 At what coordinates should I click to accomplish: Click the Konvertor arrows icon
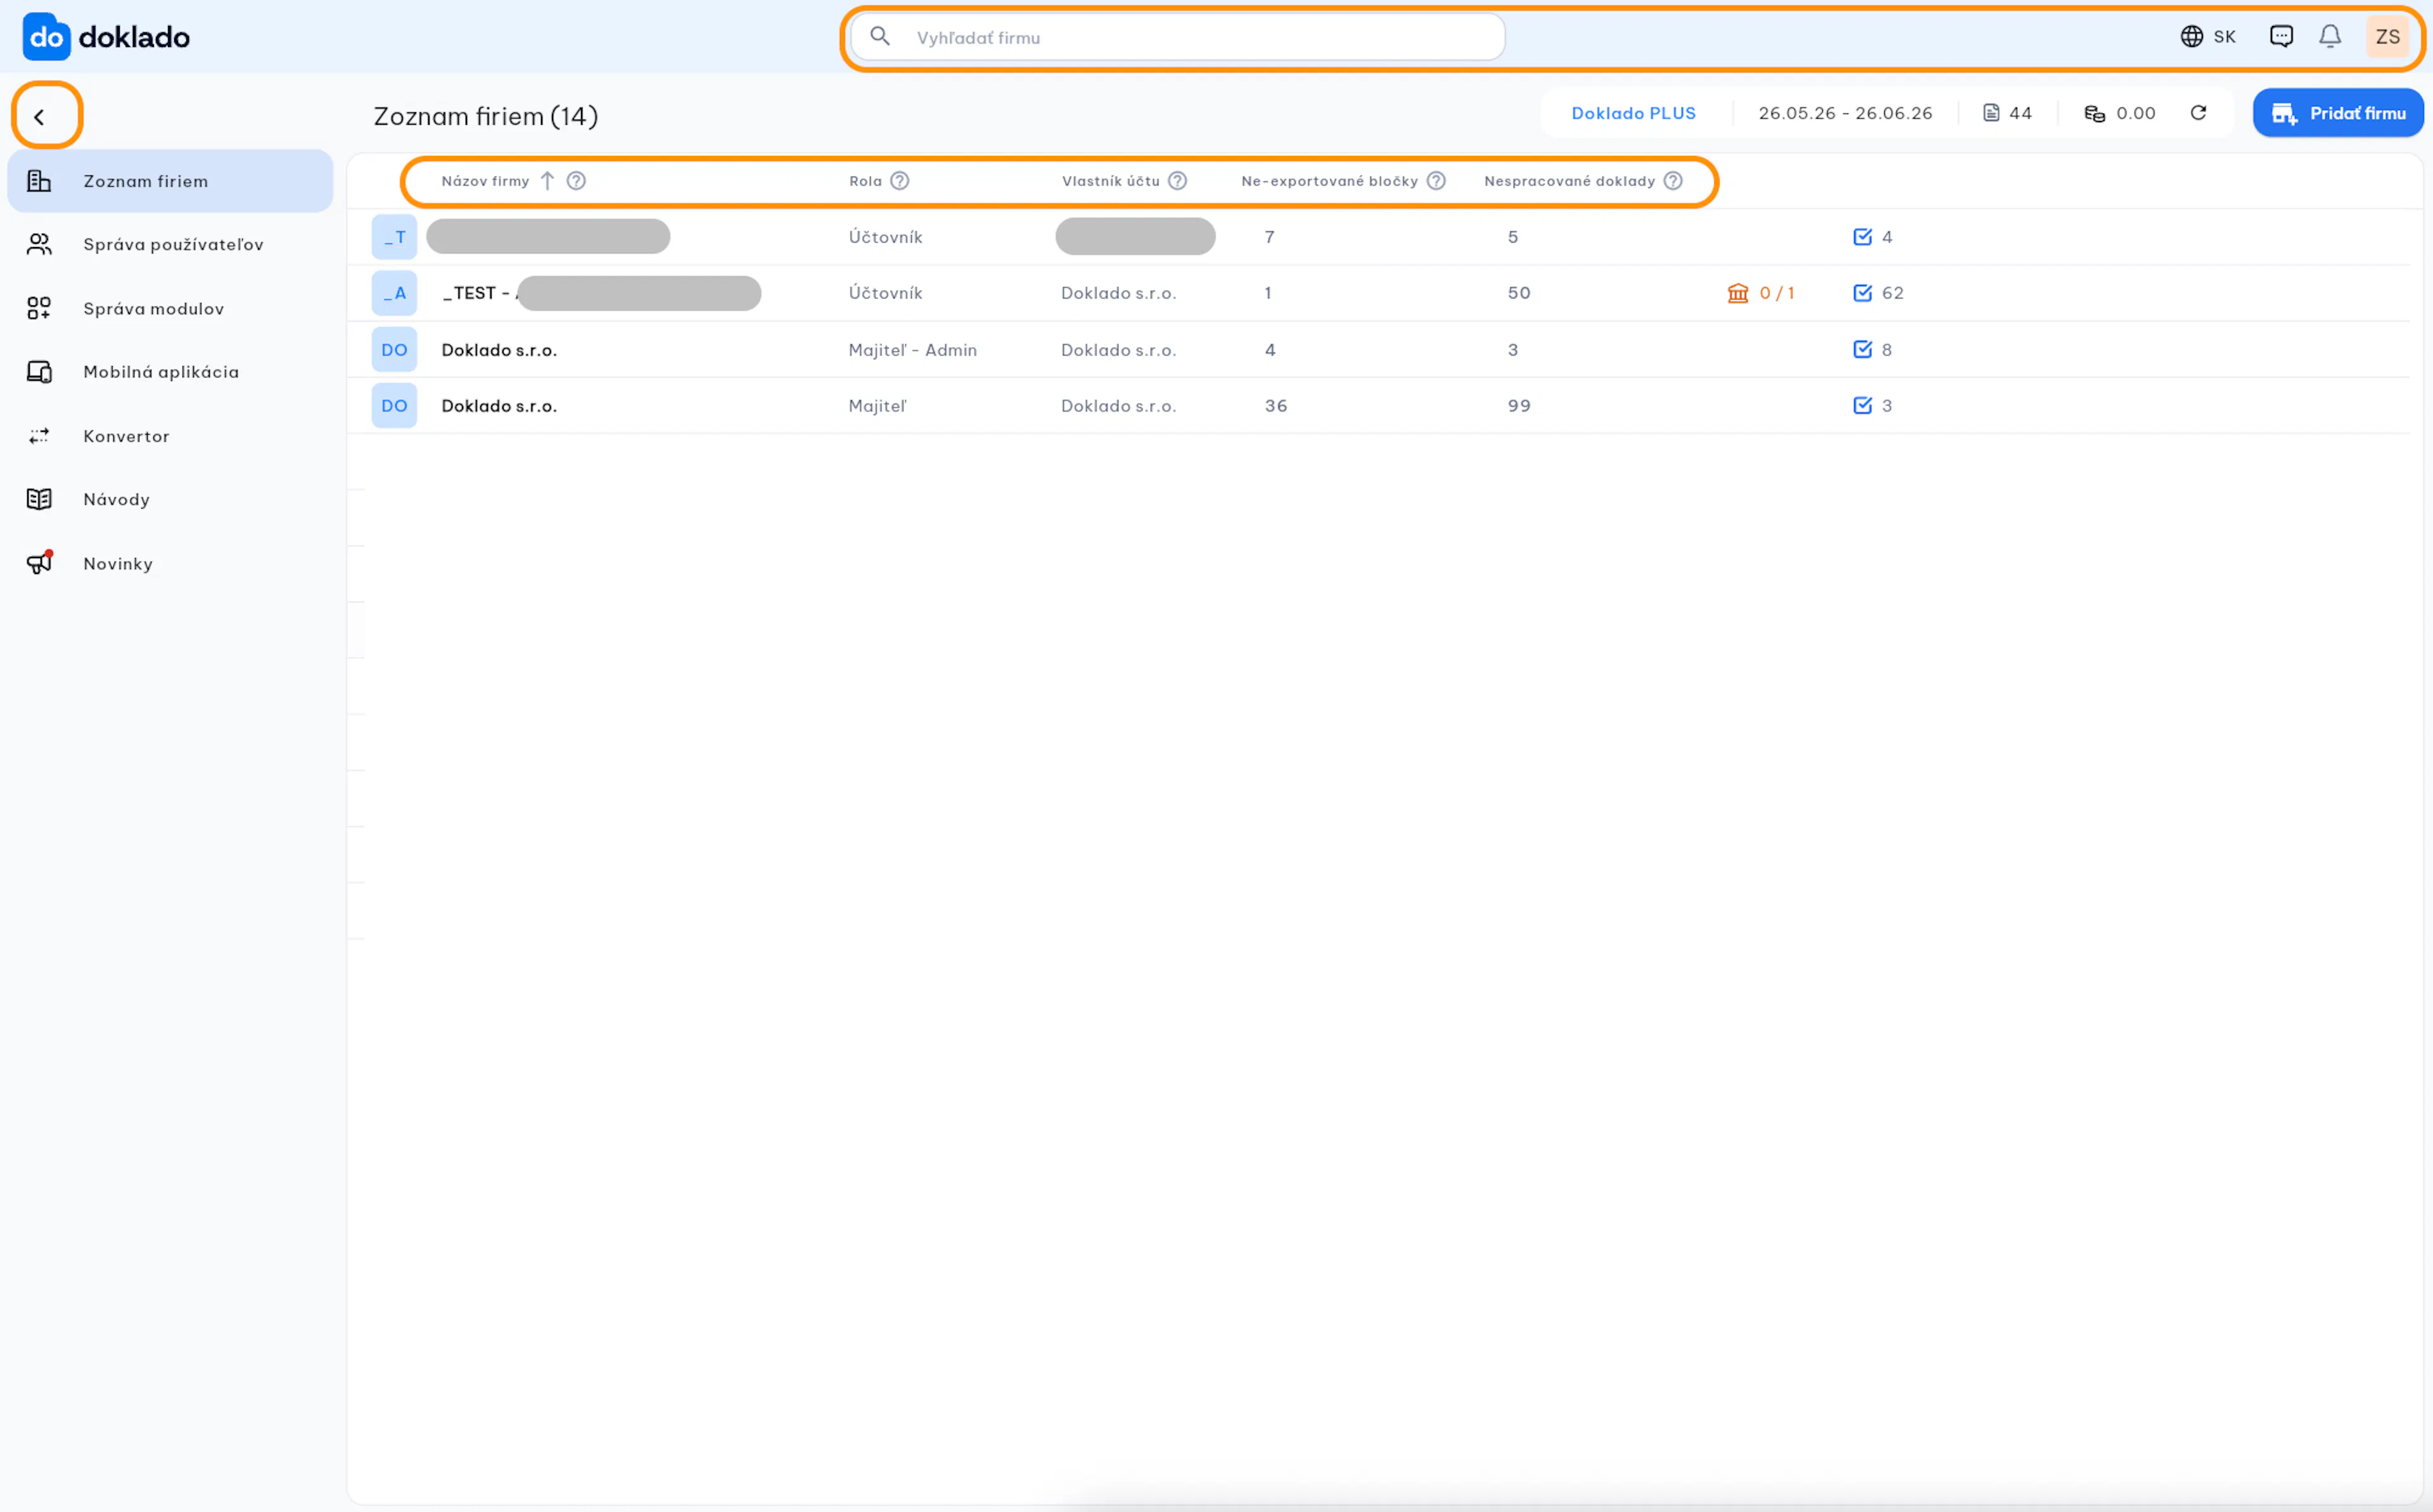click(x=39, y=436)
